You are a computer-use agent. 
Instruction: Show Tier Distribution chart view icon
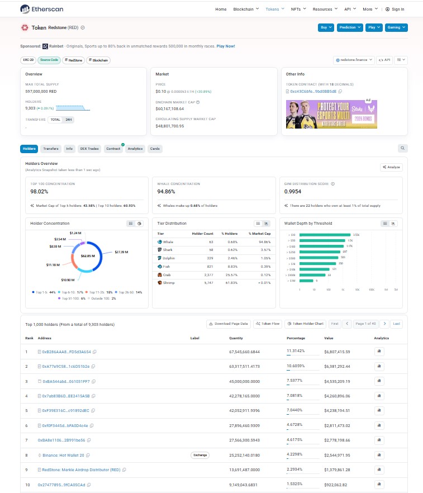pos(267,224)
